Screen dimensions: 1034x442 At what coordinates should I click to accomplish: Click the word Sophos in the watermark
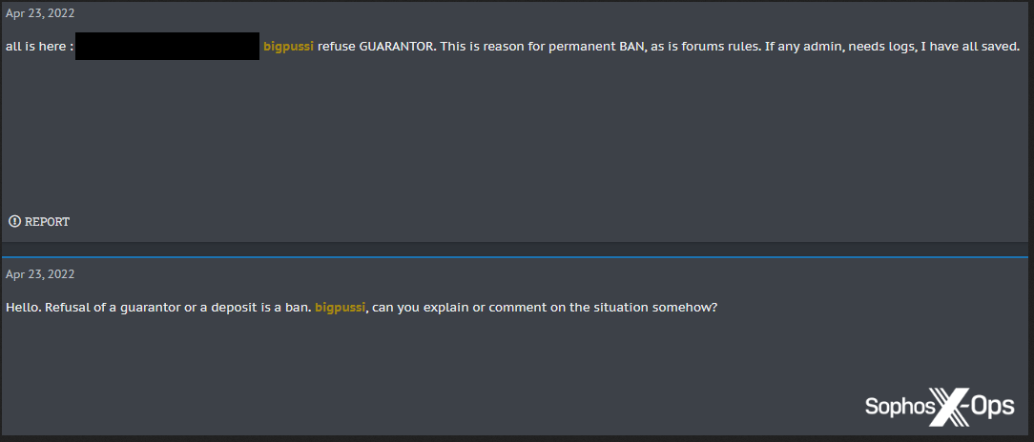[897, 407]
